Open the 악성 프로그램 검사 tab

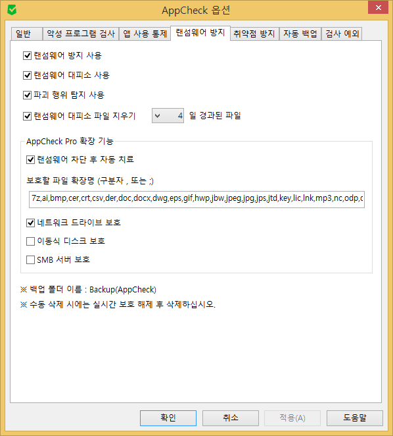pos(81,34)
